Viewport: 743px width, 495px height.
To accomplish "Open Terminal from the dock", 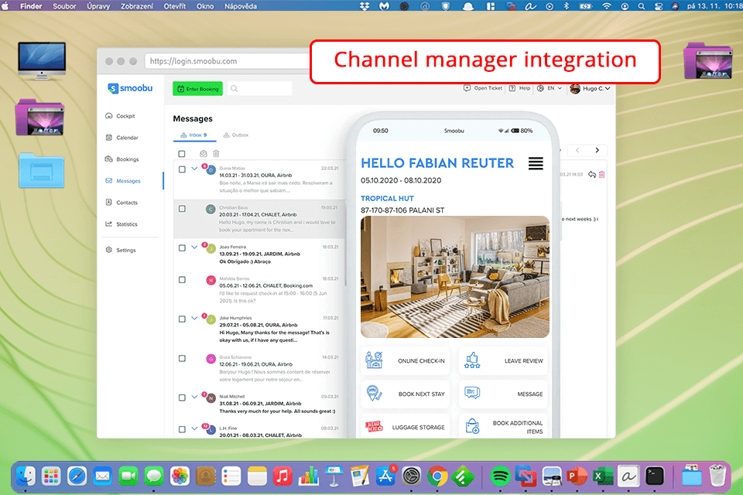I will (x=655, y=476).
